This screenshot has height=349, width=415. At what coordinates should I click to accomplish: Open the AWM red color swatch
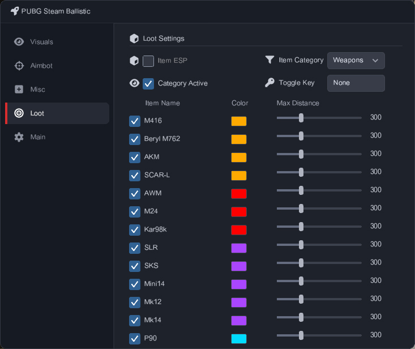pos(239,194)
